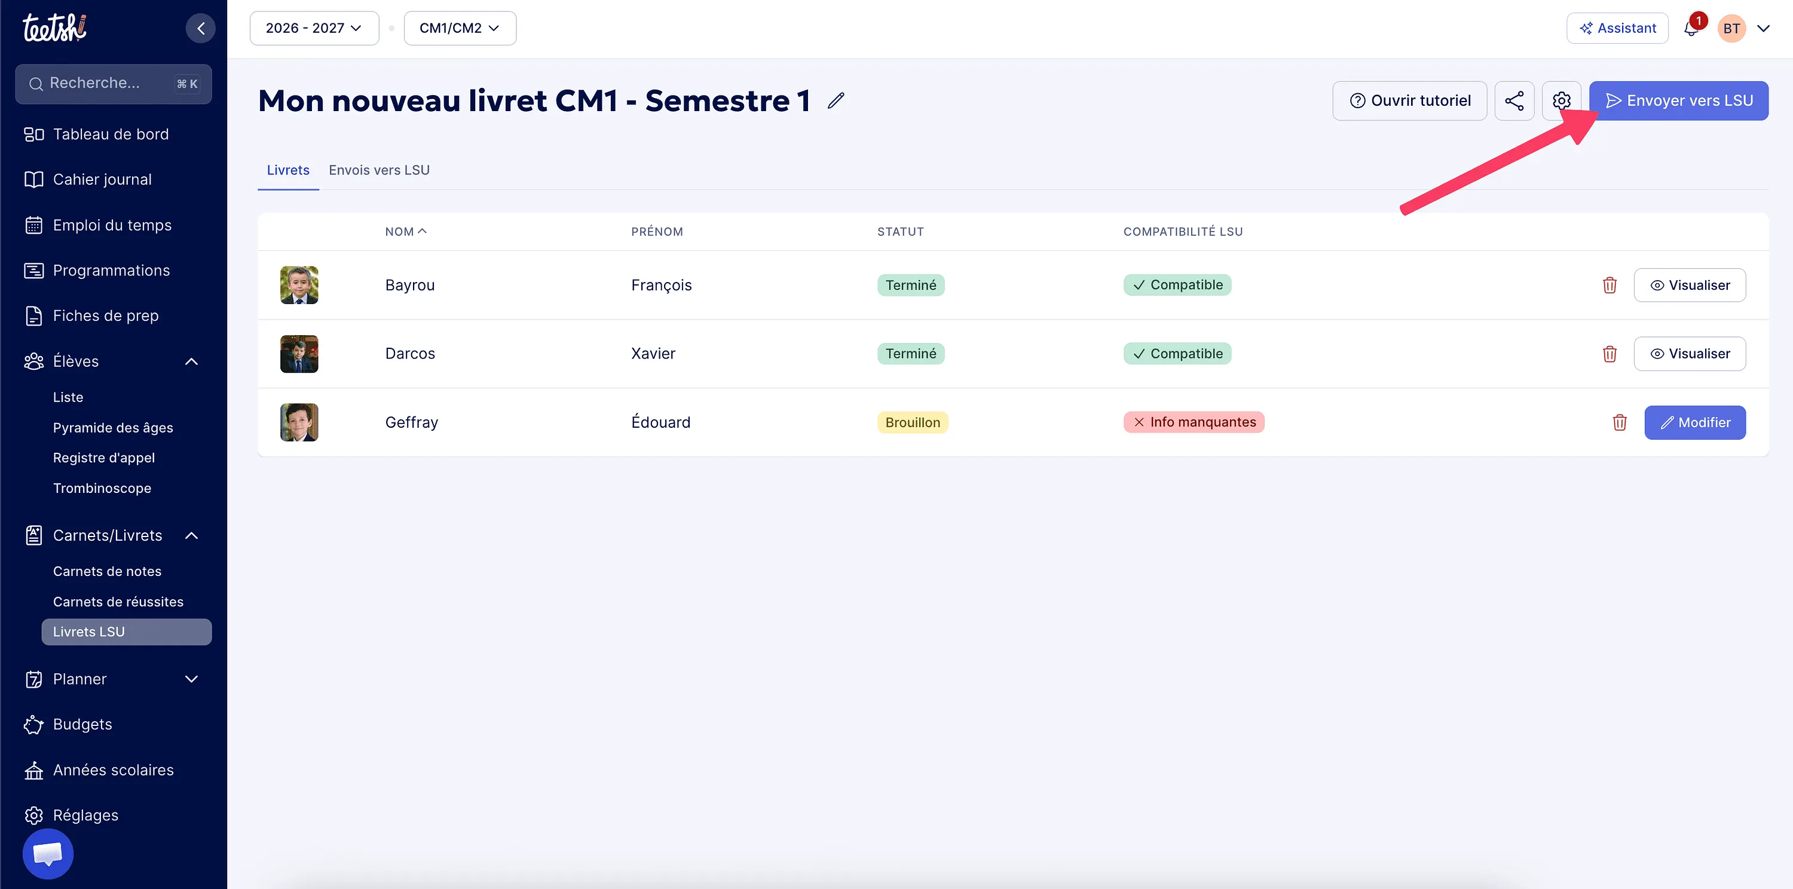Open the share icon button

point(1514,101)
